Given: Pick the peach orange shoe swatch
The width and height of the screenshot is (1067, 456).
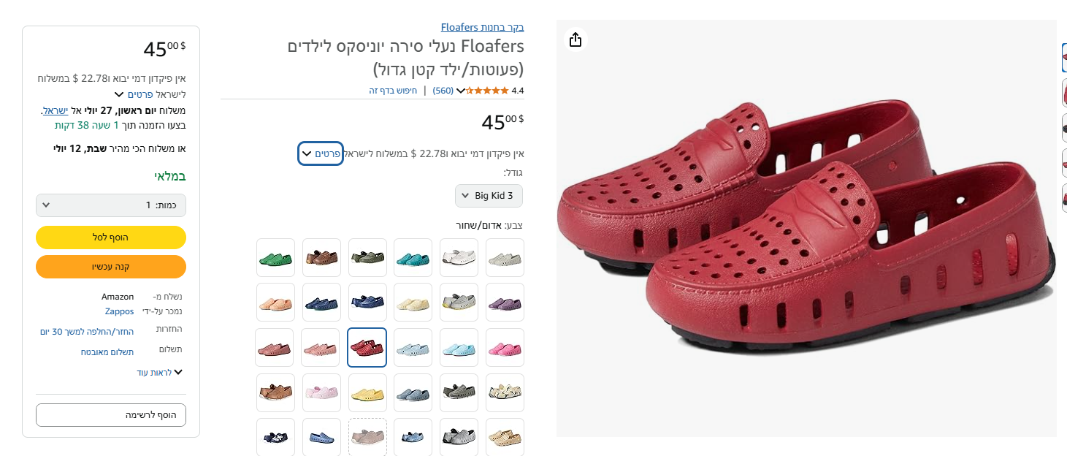Looking at the screenshot, I should tap(275, 302).
